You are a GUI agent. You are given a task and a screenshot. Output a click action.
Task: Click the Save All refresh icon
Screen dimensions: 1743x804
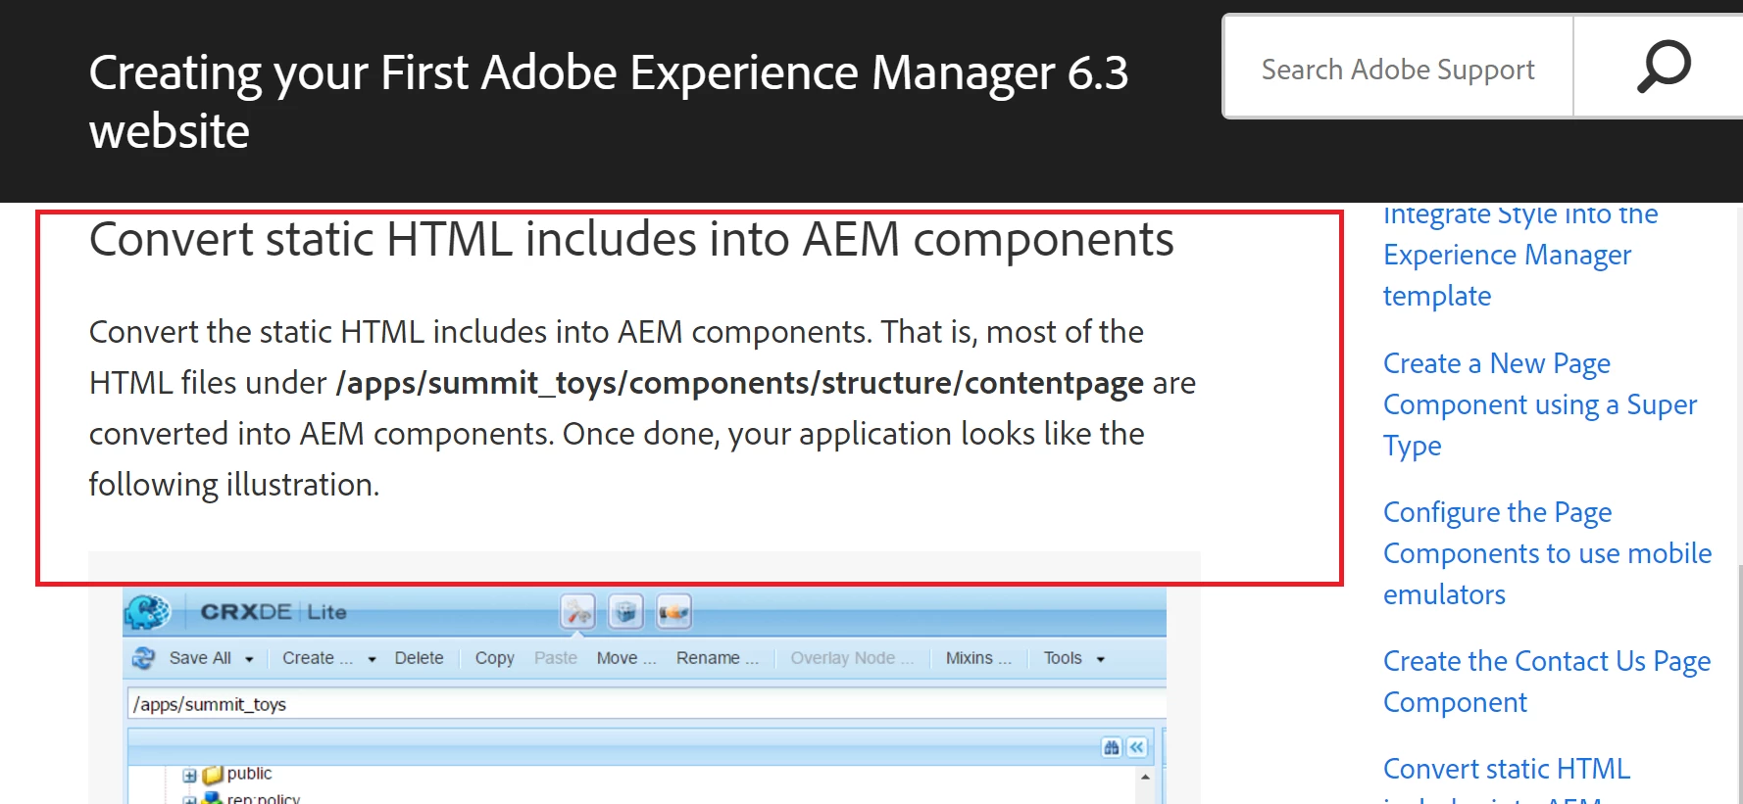(x=143, y=658)
